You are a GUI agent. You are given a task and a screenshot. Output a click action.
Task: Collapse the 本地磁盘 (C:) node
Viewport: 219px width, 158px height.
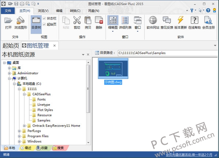click(14, 84)
